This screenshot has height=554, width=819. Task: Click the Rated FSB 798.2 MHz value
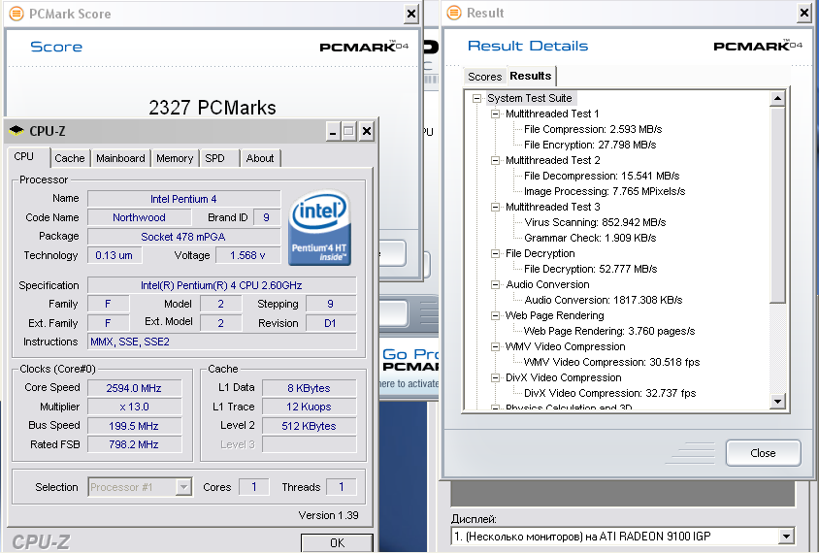tap(134, 444)
